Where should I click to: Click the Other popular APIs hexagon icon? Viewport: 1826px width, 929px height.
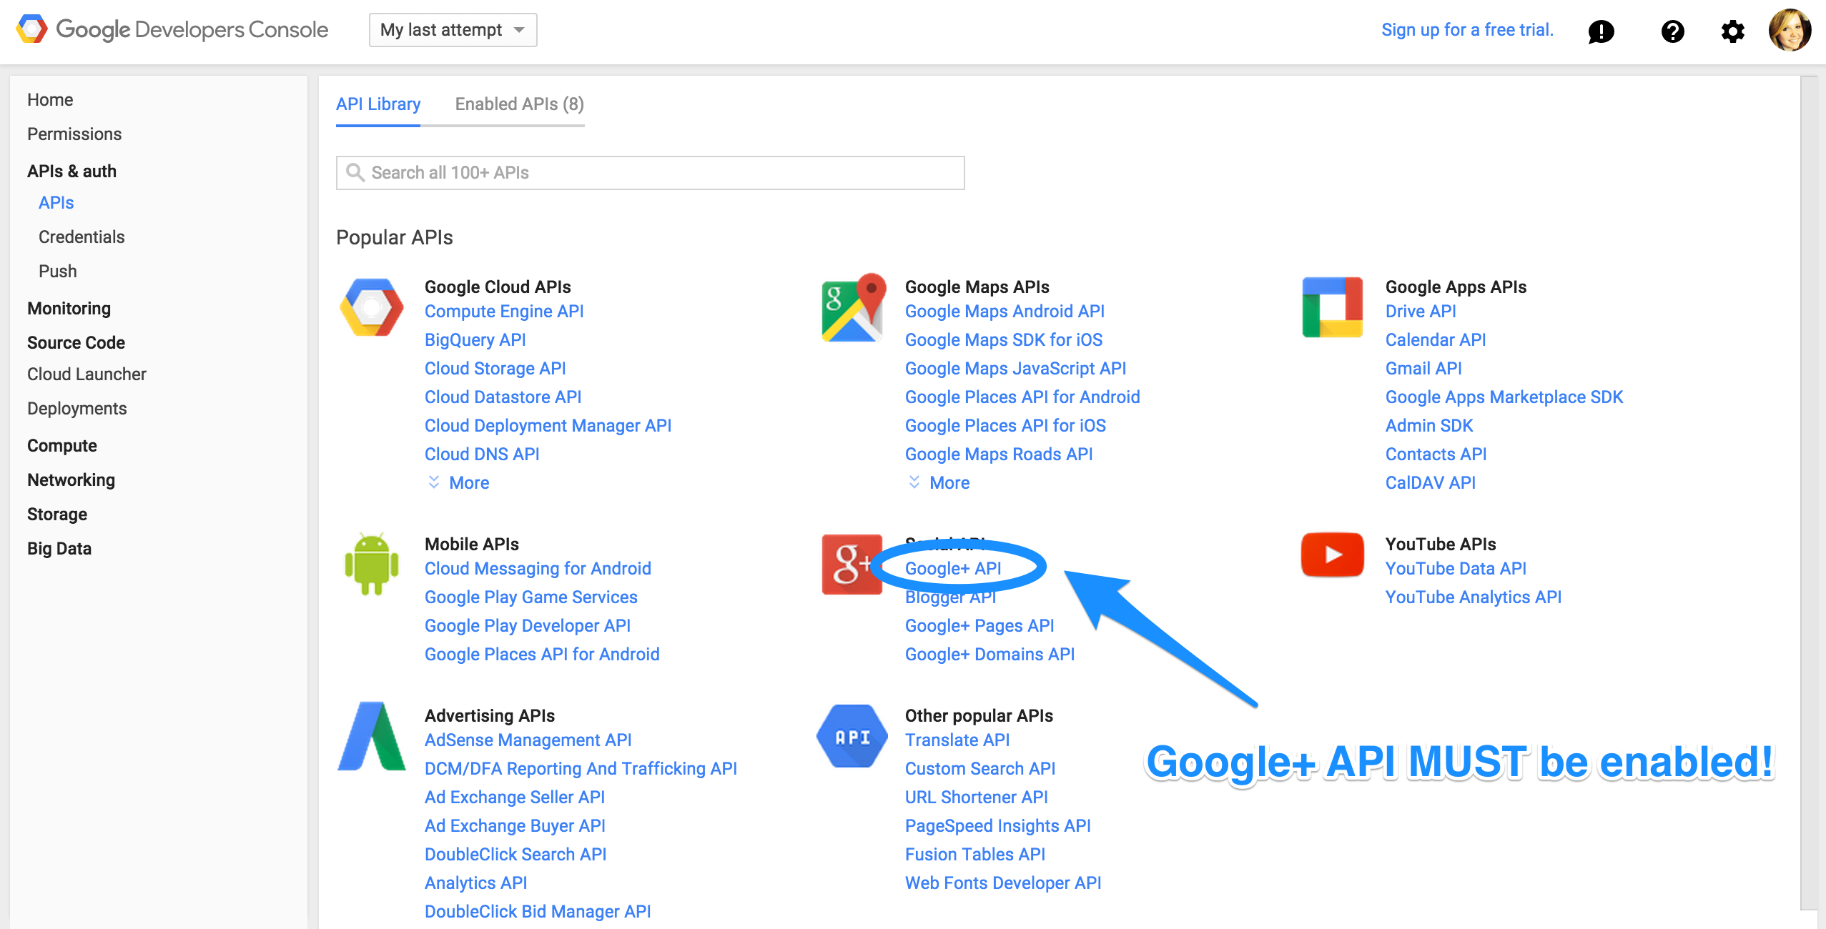click(852, 736)
